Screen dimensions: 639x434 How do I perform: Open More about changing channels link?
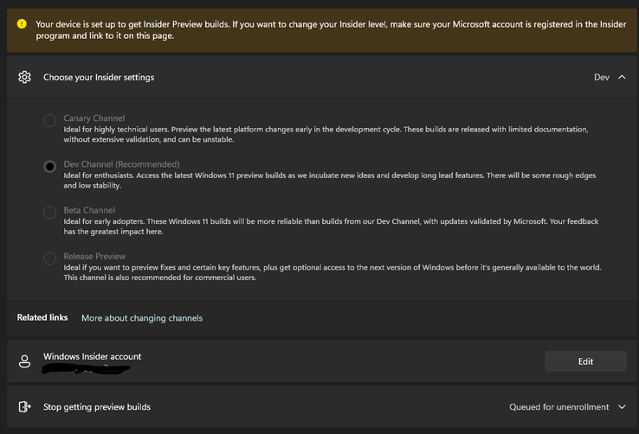click(x=142, y=318)
